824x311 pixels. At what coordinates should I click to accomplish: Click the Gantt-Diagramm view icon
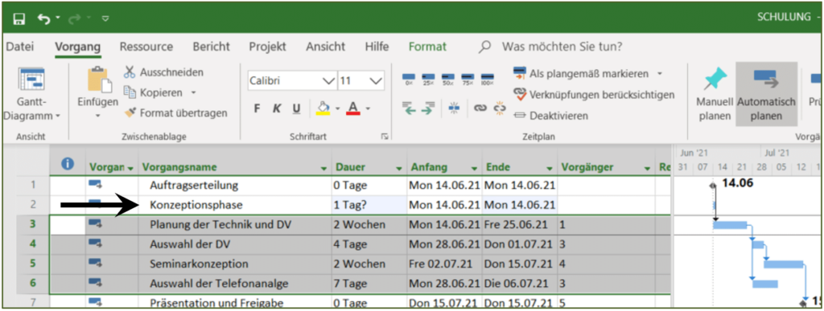31,80
